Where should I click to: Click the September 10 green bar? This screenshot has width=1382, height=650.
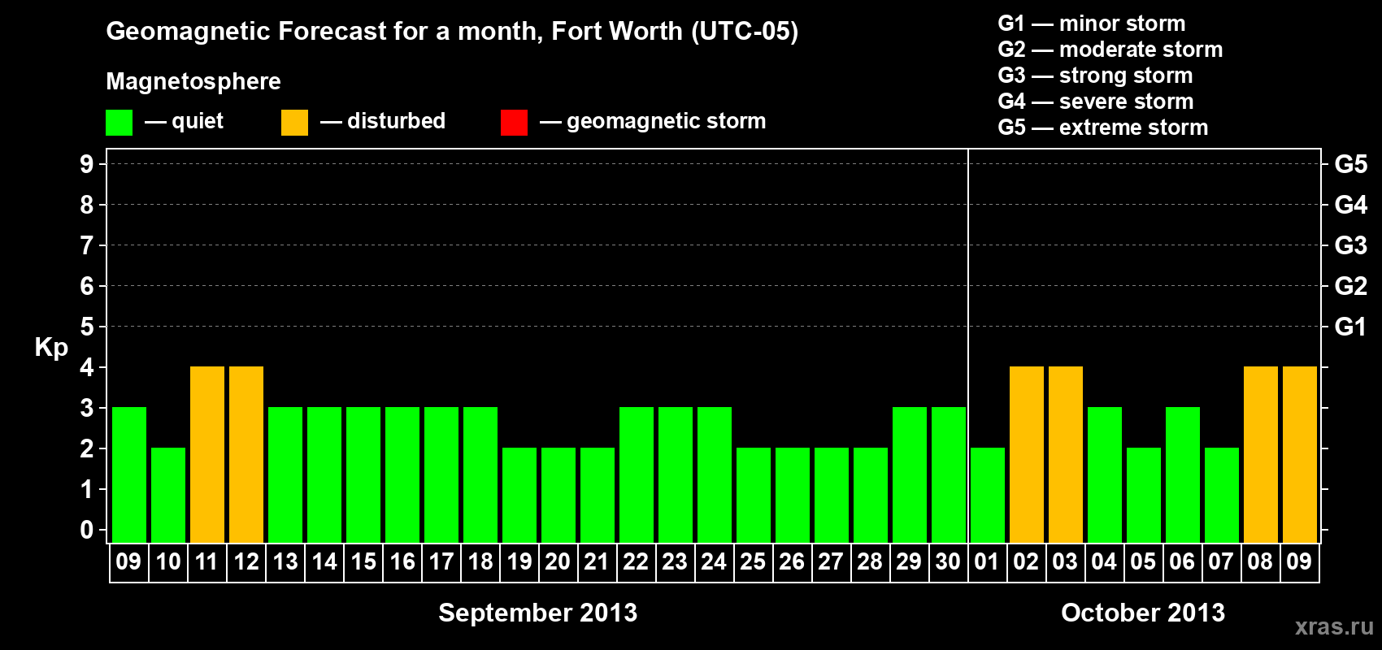coord(168,495)
